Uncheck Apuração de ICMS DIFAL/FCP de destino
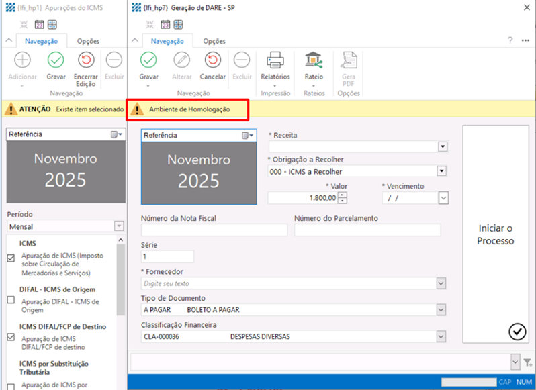Screen dimensions: 536x390 tap(11, 337)
